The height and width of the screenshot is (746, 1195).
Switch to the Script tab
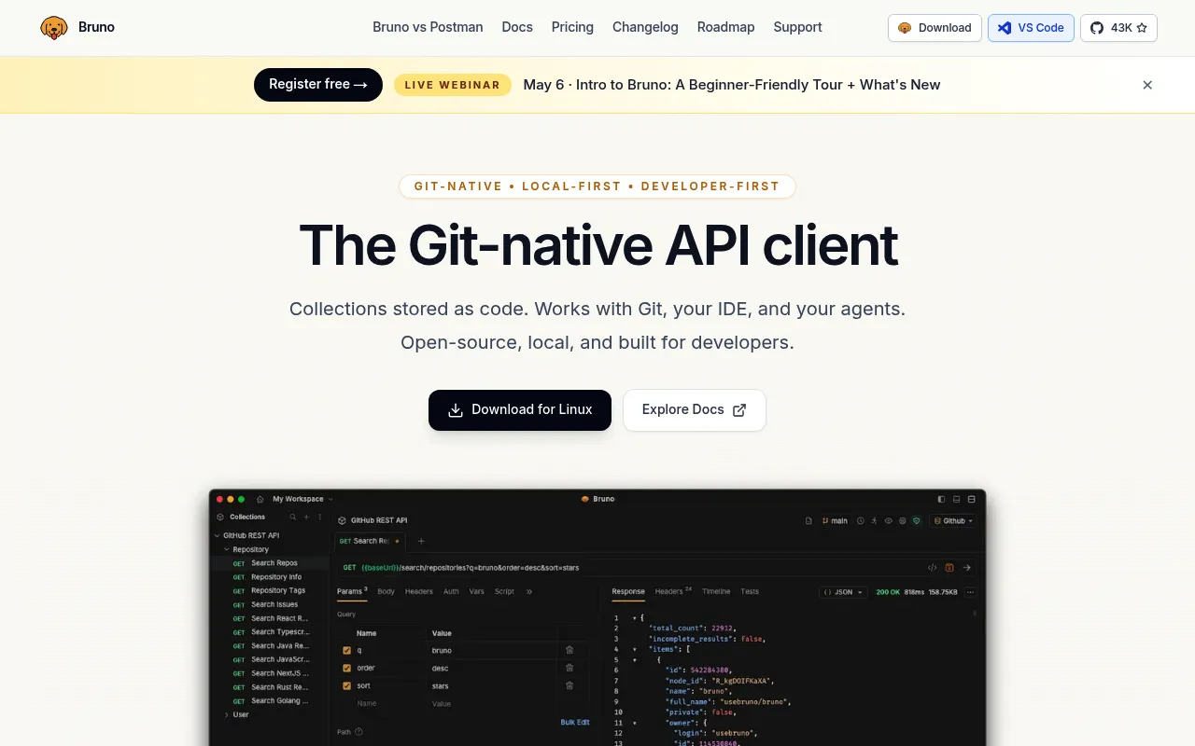tap(504, 591)
